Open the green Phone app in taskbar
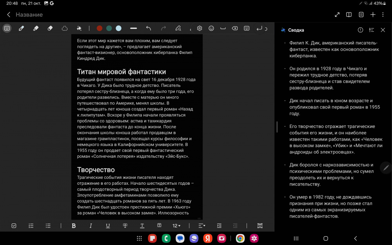The image size is (392, 245). [x=166, y=238]
